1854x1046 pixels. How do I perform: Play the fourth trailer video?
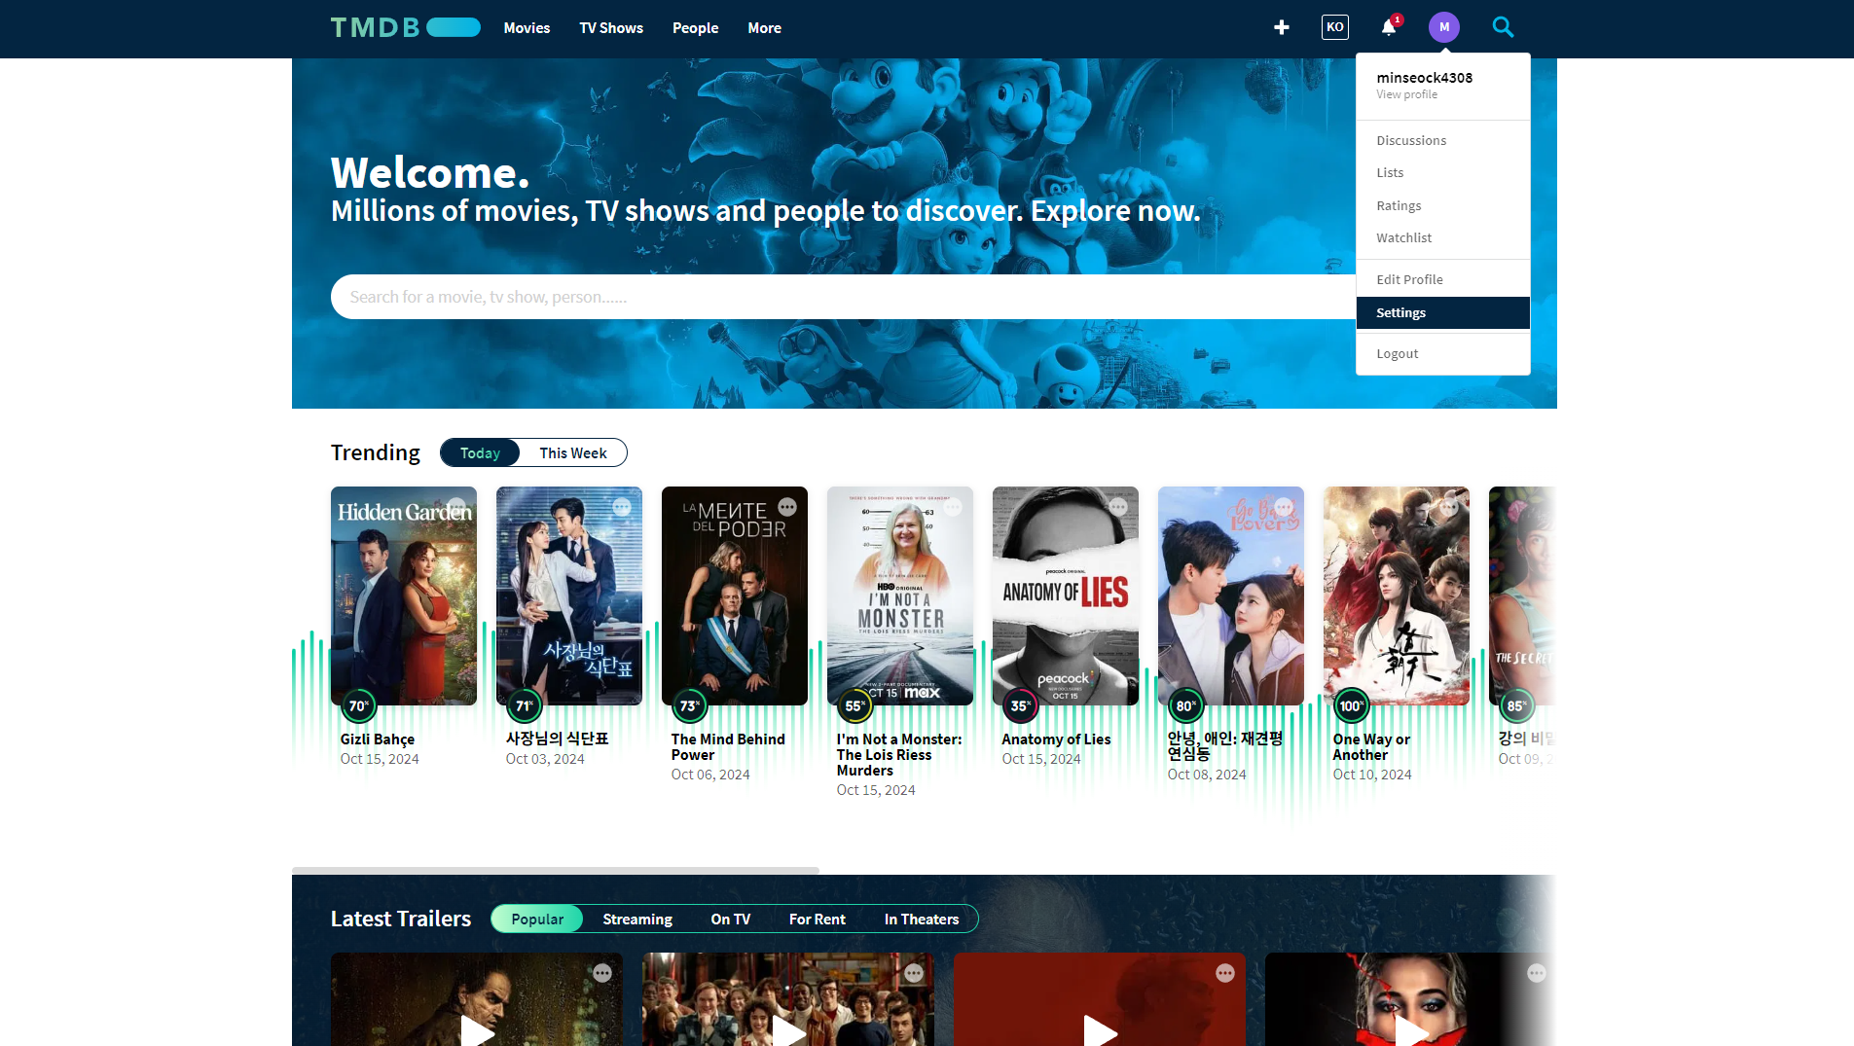coord(1411,1030)
